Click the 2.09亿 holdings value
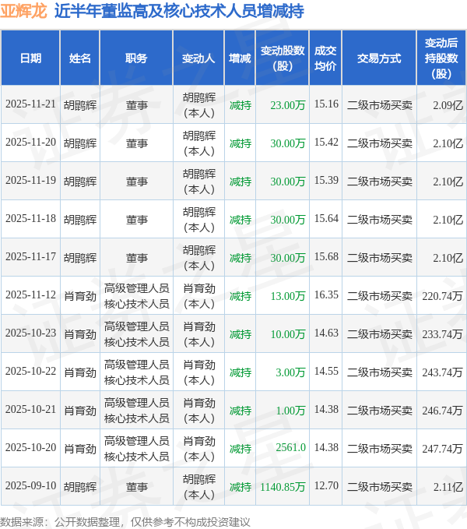The width and height of the screenshot is (467, 529). [448, 105]
